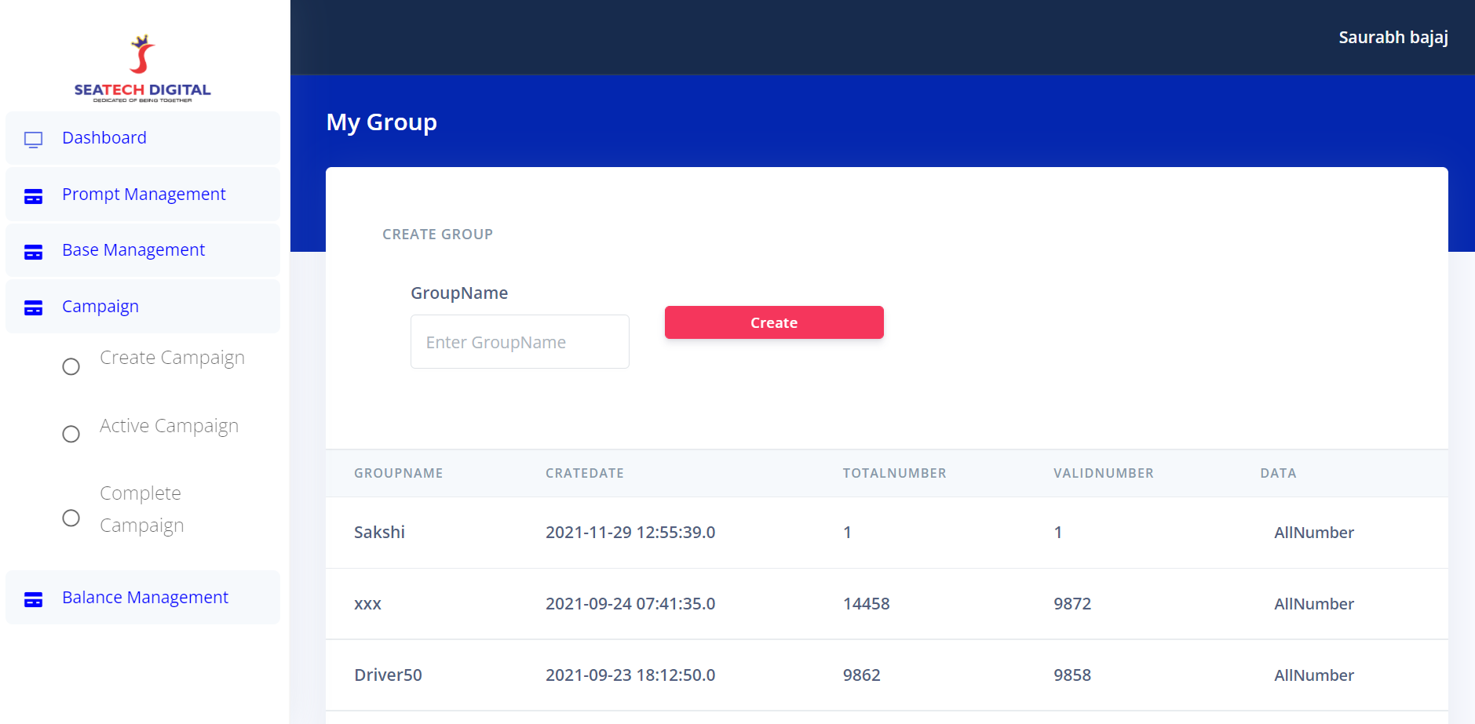Click the Dashboard monitor icon

33,140
